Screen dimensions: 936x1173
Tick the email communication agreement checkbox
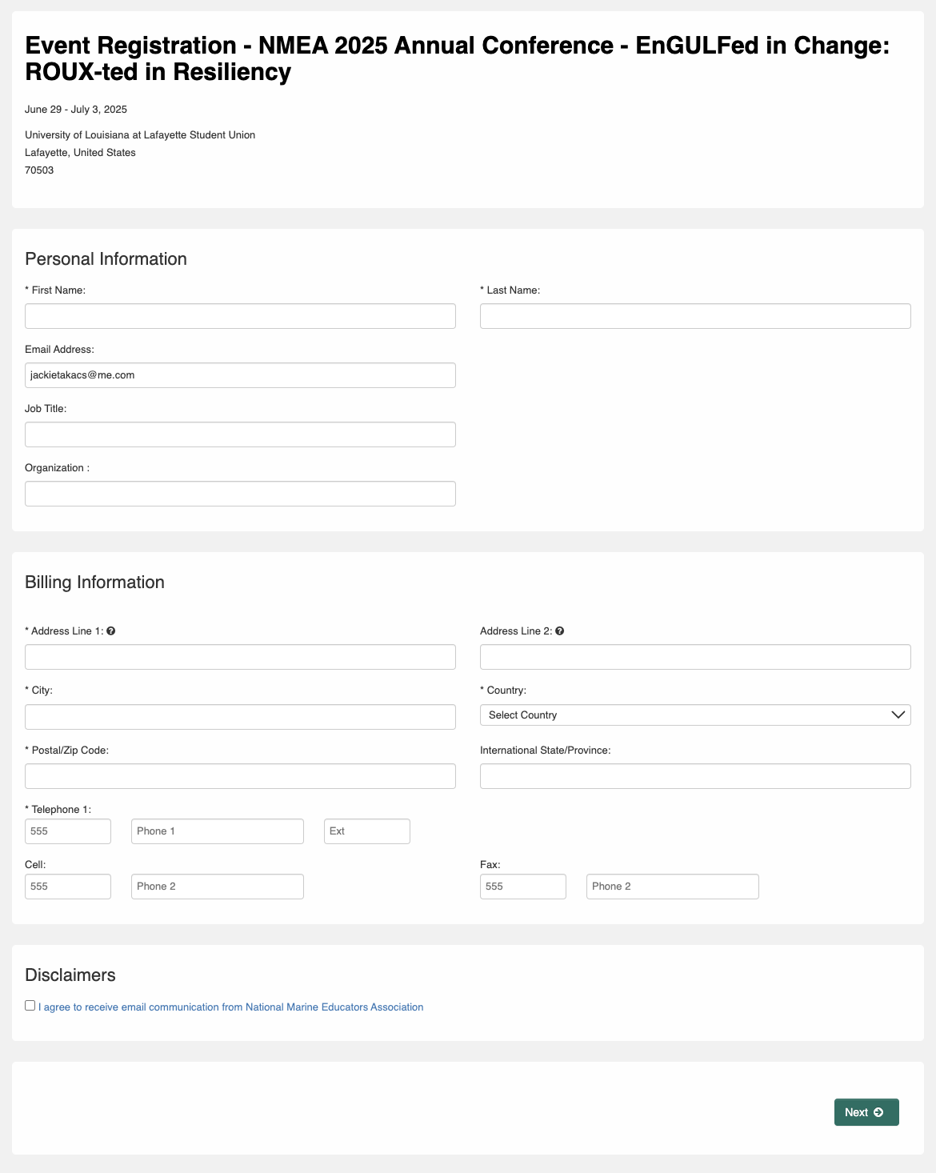coord(30,1006)
